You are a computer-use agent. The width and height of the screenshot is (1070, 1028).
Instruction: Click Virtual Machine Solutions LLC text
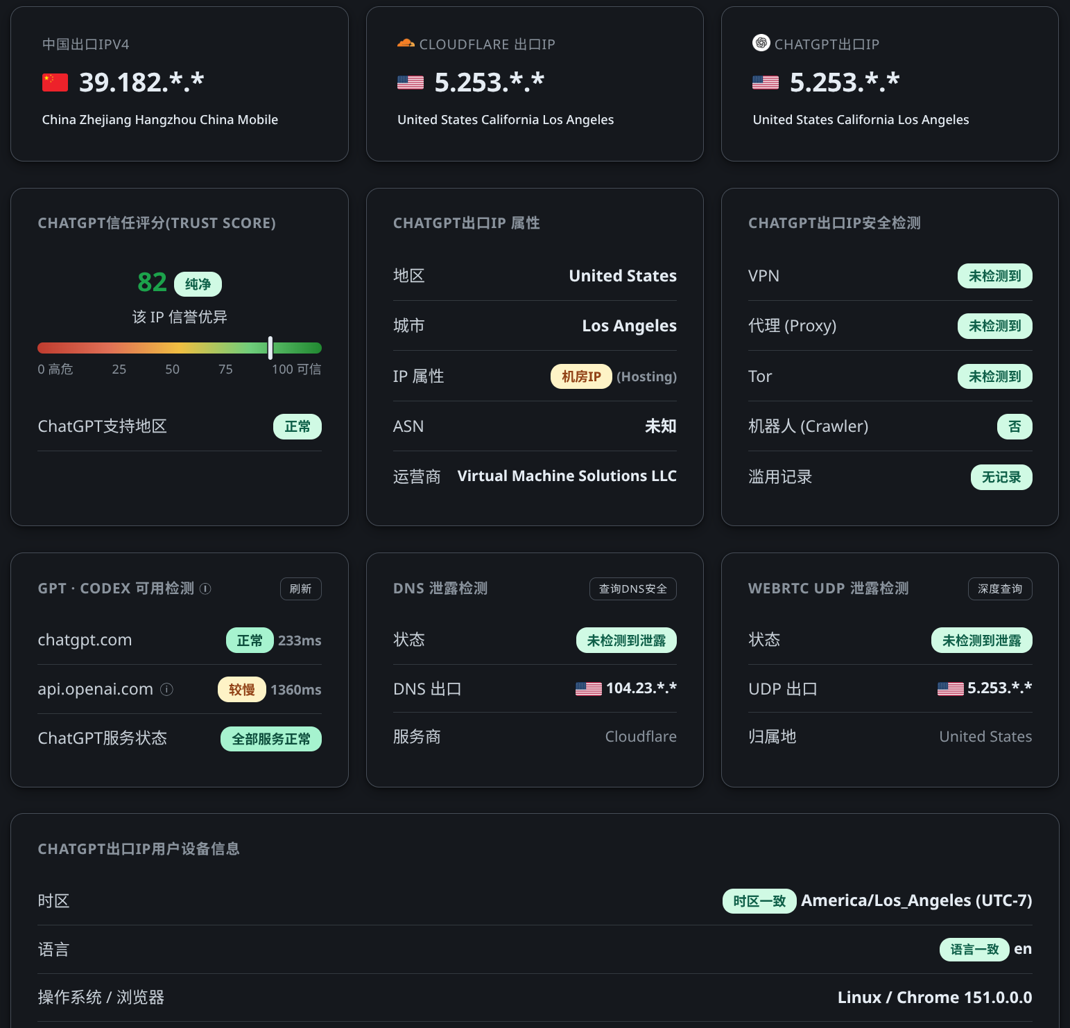click(x=567, y=476)
